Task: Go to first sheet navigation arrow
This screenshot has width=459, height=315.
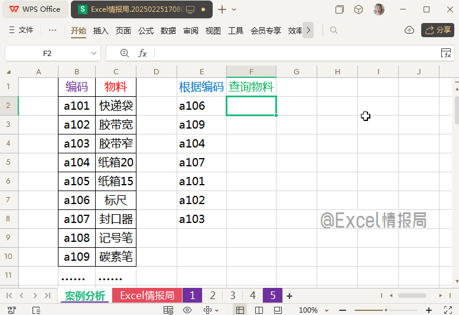Action: [x=9, y=296]
